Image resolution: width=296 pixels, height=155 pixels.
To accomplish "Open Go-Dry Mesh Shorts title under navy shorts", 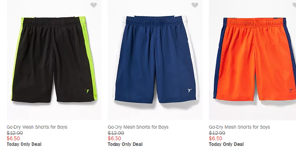I will tap(138, 127).
